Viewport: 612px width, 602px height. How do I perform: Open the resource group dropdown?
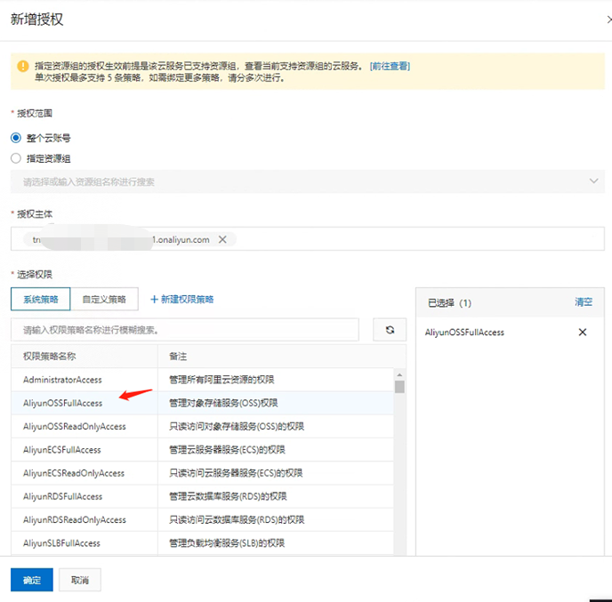pyautogui.click(x=308, y=181)
